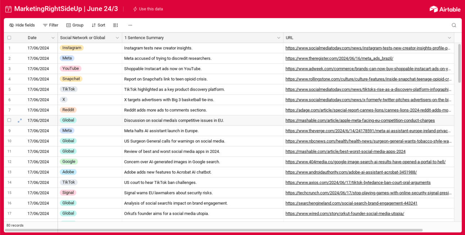Click the date cell in row 1
This screenshot has width=465, height=235.
click(41, 48)
